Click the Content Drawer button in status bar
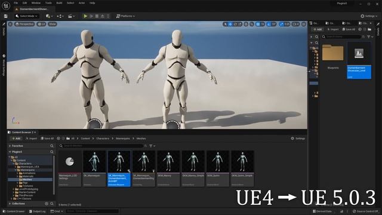 click(13, 211)
